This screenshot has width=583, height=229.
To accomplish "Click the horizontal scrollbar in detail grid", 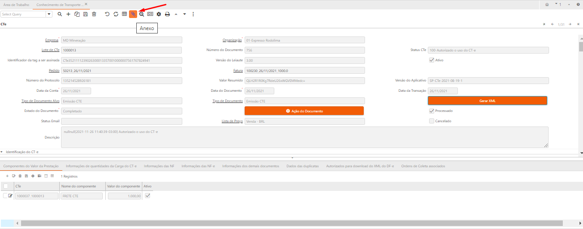I will (291, 223).
